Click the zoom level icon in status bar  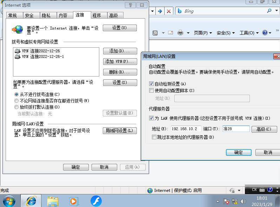tap(232, 191)
